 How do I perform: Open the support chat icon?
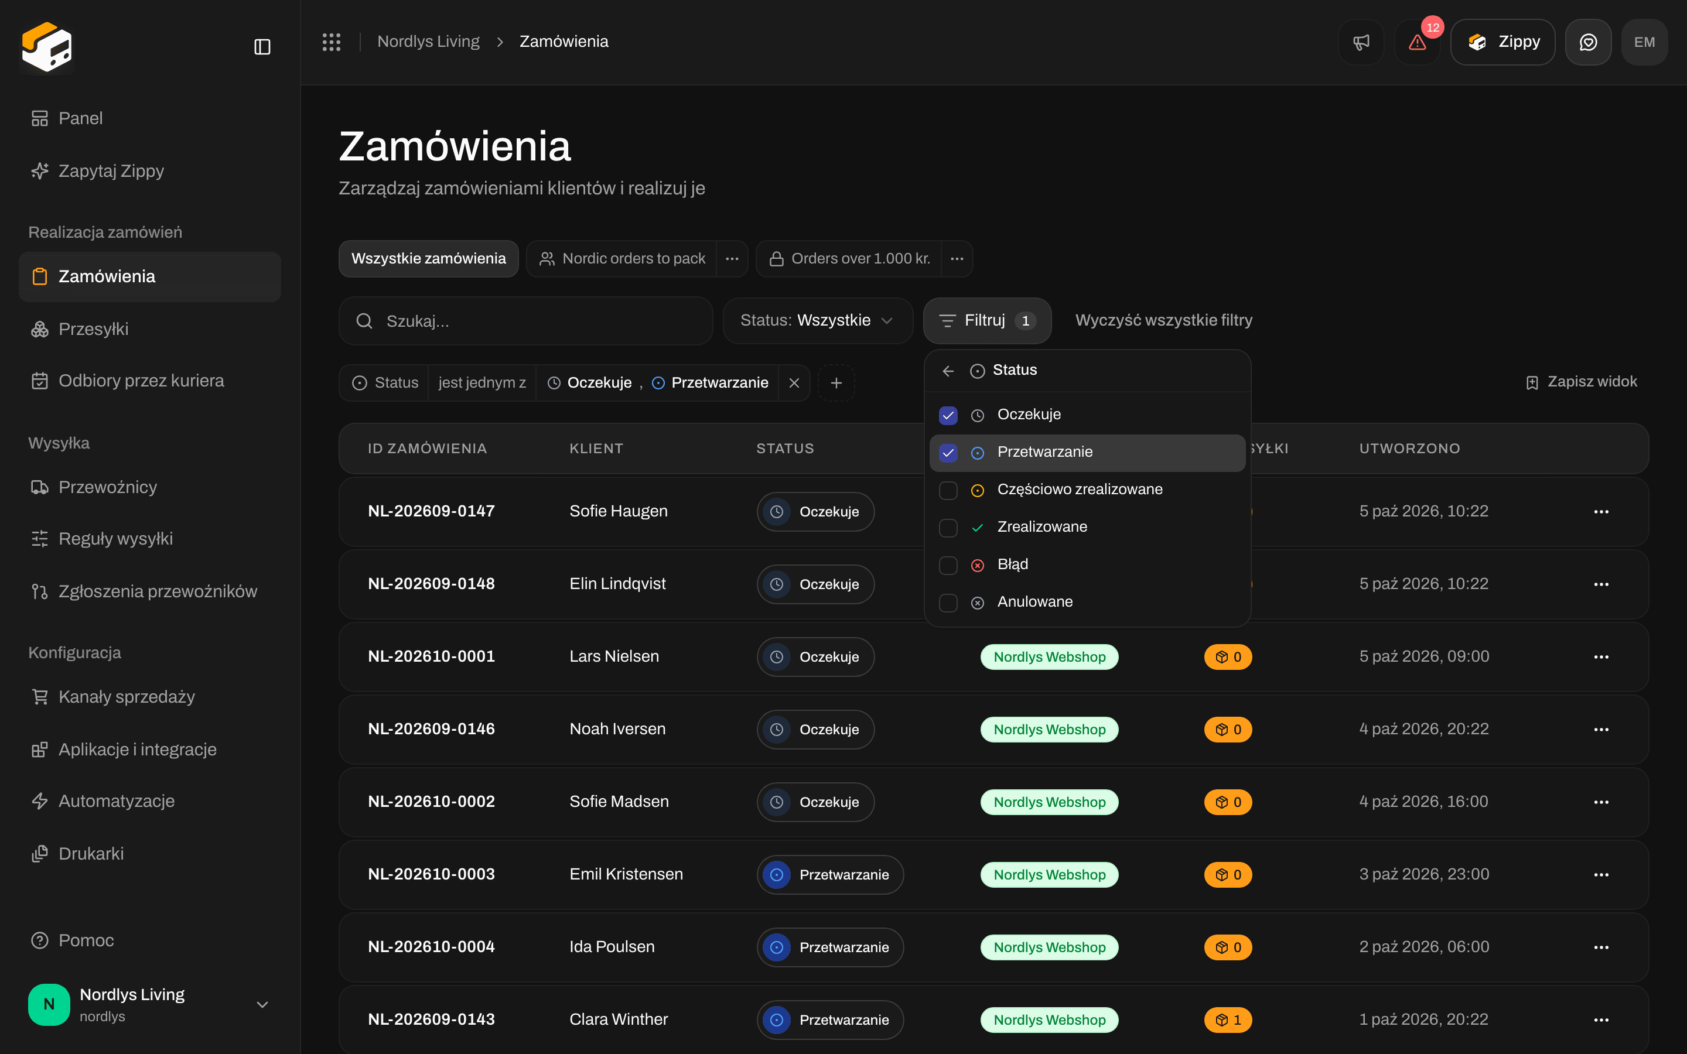1588,42
